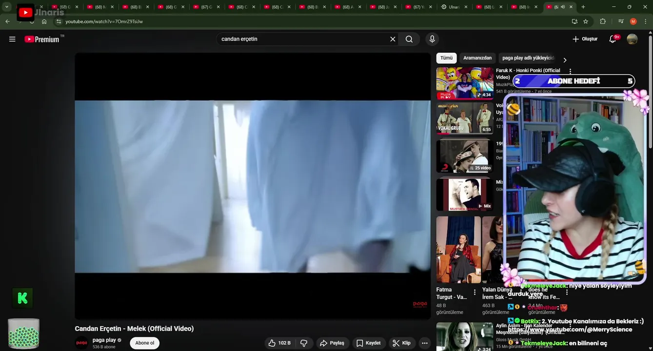The height and width of the screenshot is (351, 653).
Task: Select the paga play adlı yükleyici chip
Action: pyautogui.click(x=528, y=58)
